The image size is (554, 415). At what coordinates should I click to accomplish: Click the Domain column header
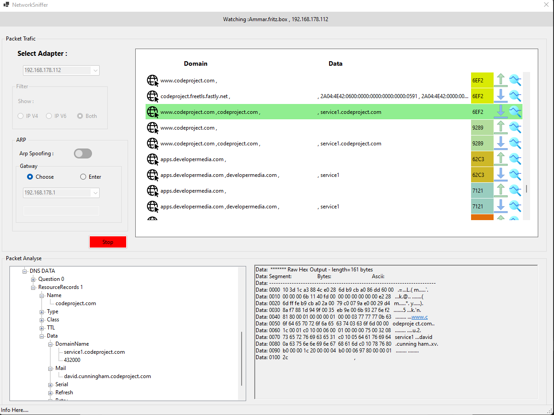(x=196, y=63)
